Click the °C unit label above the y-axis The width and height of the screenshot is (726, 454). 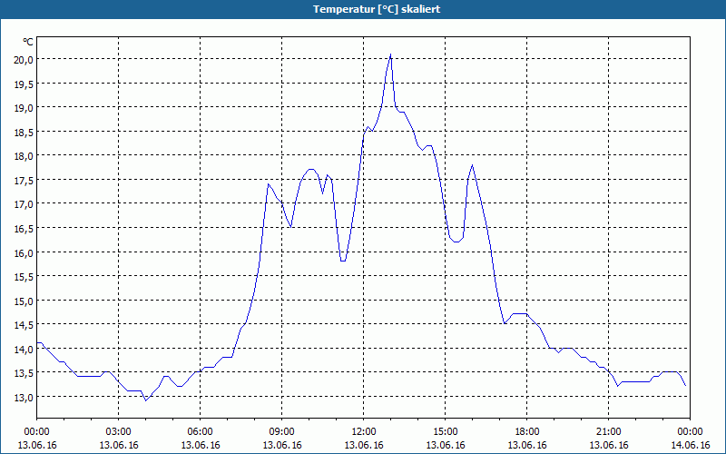(x=28, y=42)
